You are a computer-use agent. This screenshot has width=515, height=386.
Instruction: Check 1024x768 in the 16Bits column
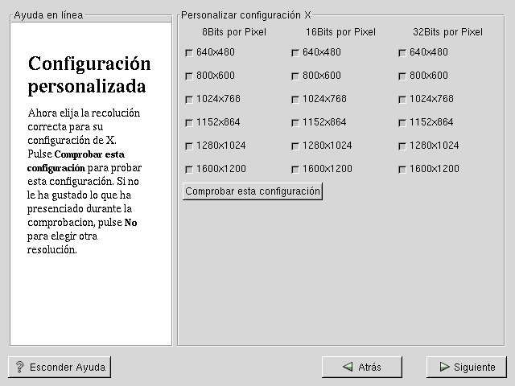point(295,100)
